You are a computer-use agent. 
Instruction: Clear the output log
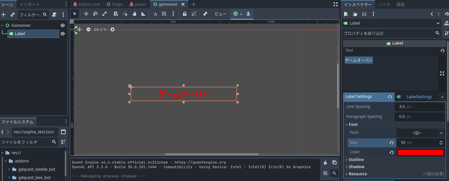(325, 162)
